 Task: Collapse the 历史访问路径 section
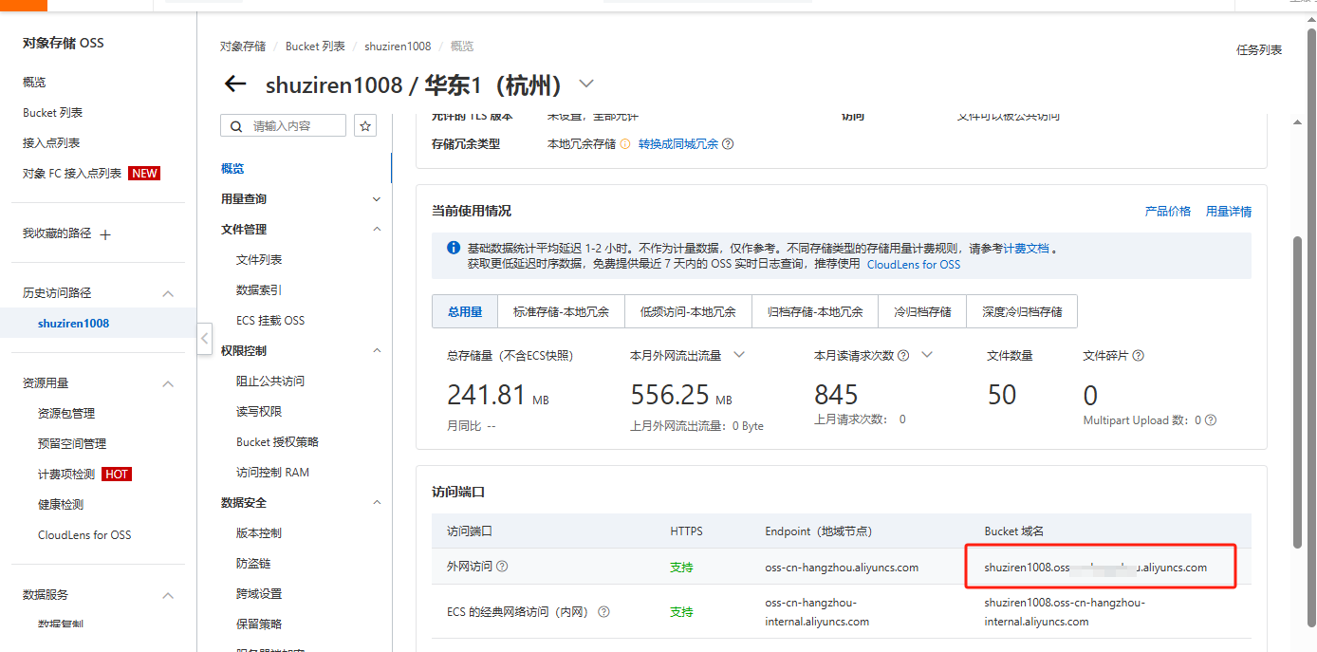[168, 293]
